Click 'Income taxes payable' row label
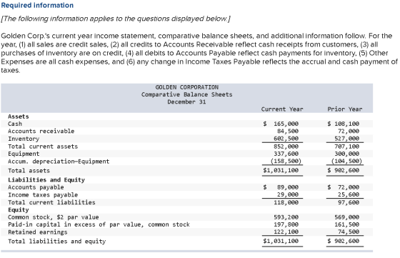Viewport: 400px width, 258px height. coord(43,195)
